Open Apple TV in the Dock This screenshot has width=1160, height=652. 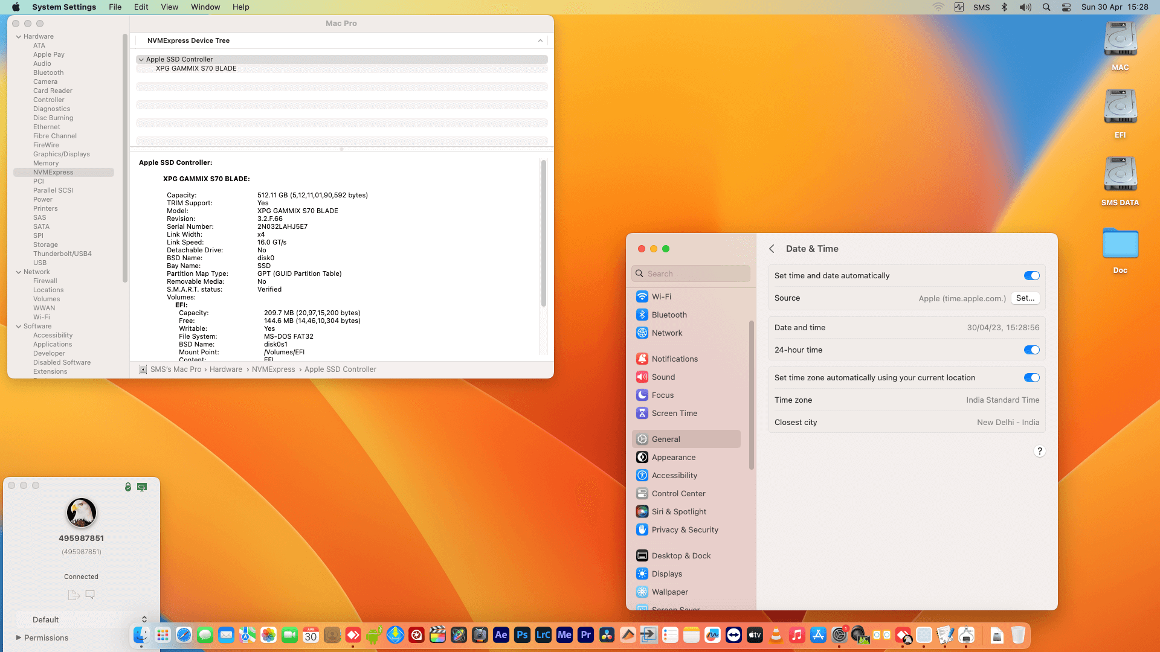[755, 635]
